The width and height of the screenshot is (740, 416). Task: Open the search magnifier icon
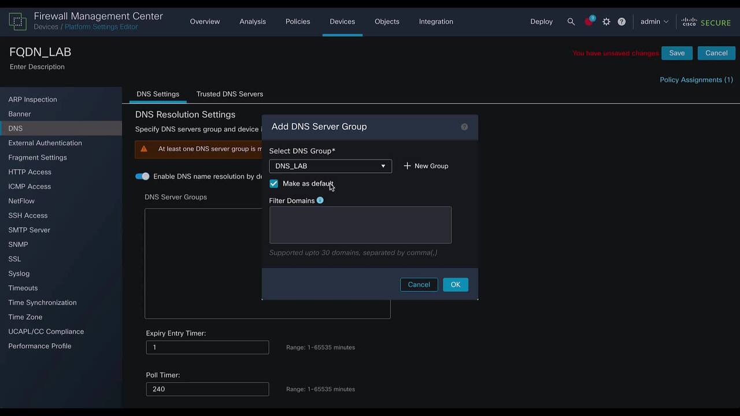coord(571,21)
